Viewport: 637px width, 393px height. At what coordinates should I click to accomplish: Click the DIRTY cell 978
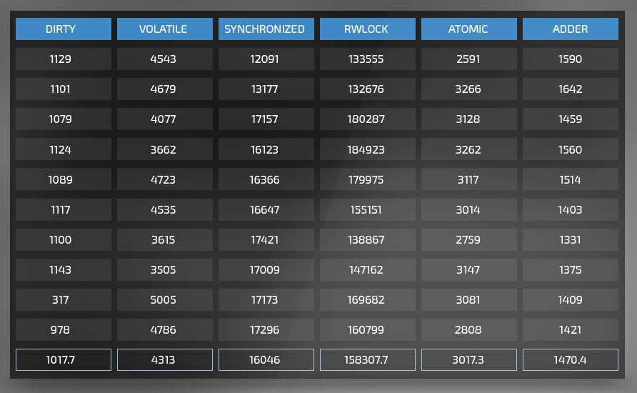pyautogui.click(x=64, y=329)
